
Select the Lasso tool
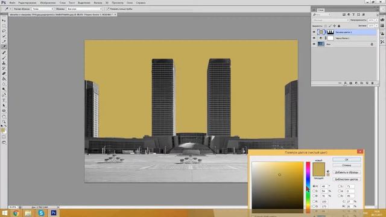pyautogui.click(x=4, y=31)
